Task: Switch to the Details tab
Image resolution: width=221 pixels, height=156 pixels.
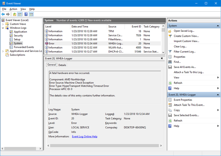Action: [x=62, y=65]
